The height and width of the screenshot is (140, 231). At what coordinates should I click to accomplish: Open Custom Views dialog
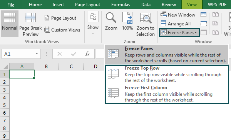62,30
